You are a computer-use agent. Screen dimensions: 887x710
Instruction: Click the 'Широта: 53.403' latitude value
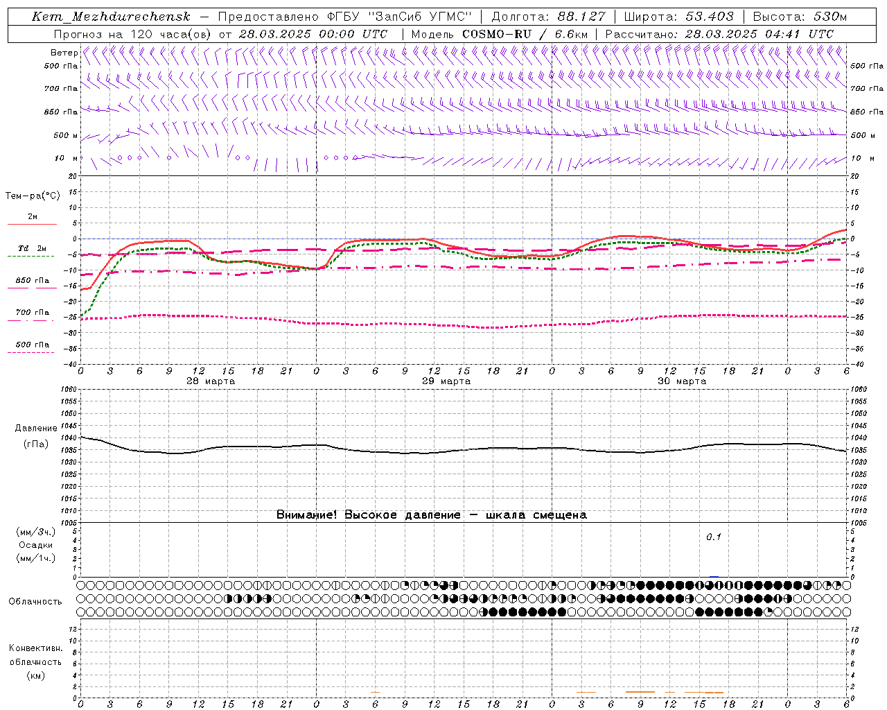(x=678, y=17)
